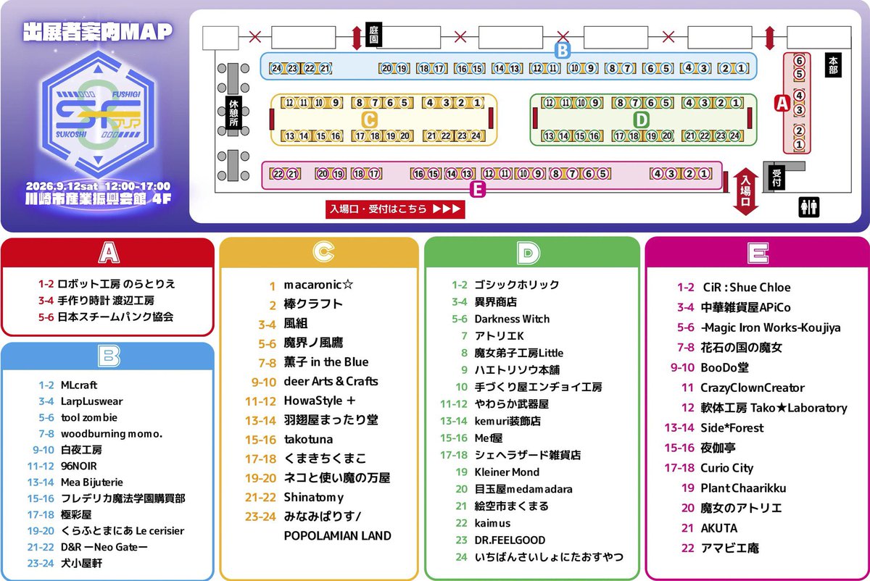Select -Magic Iron Works-Koujiya entry
The height and width of the screenshot is (581, 870).
coord(770,327)
